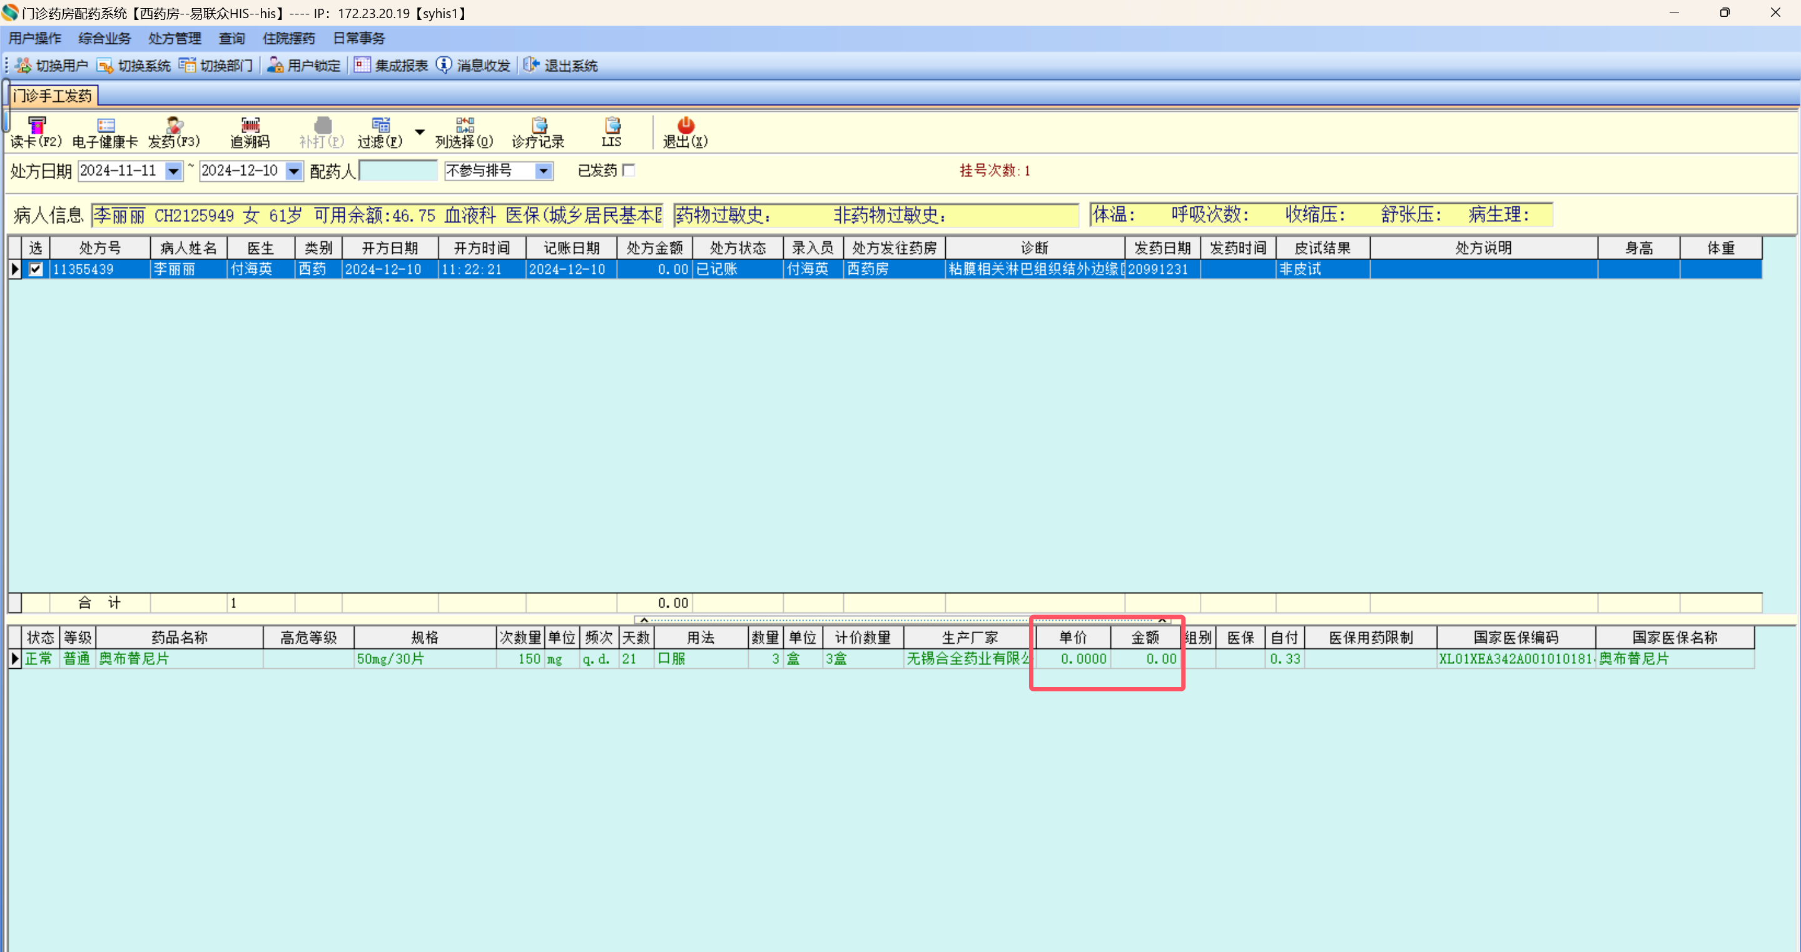
Task: Click the LIS lab system icon
Action: pos(612,131)
